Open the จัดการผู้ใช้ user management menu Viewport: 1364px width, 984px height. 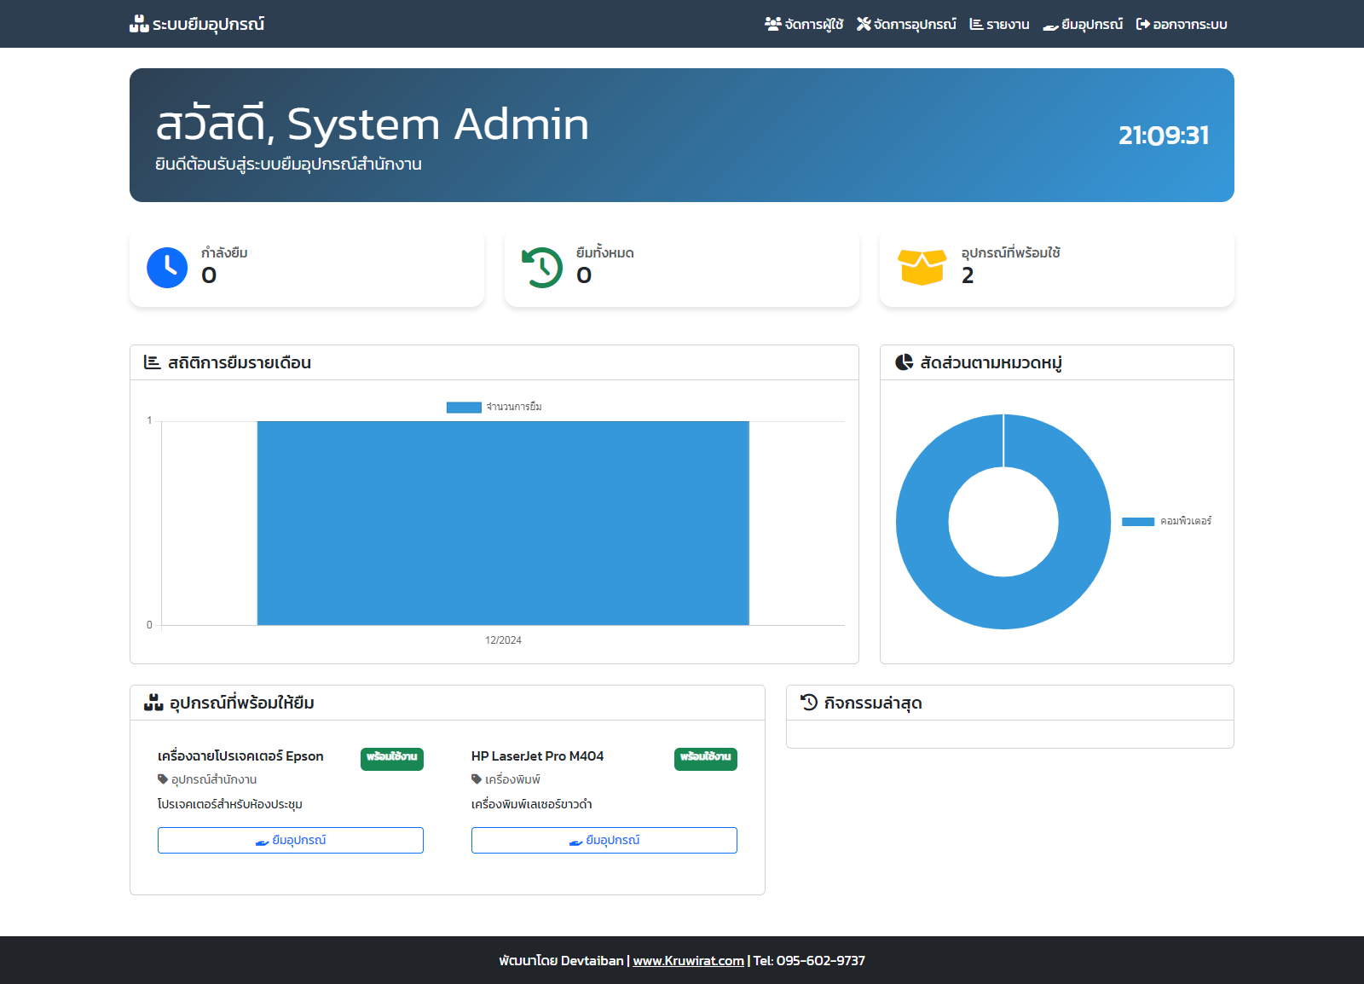pos(804,24)
